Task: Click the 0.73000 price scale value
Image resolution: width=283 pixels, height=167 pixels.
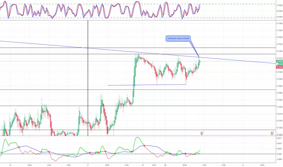Action: (x=280, y=79)
